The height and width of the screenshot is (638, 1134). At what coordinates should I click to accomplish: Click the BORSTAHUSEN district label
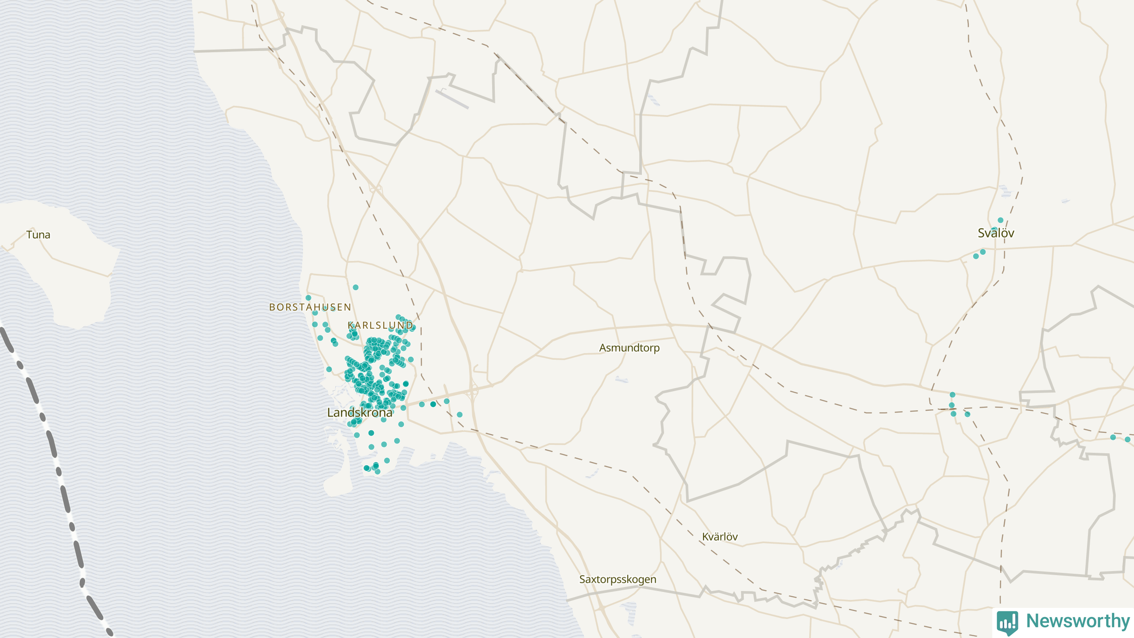310,307
